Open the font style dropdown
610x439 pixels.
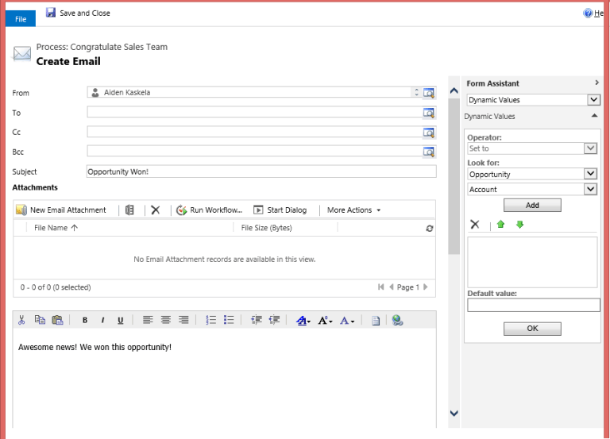303,321
